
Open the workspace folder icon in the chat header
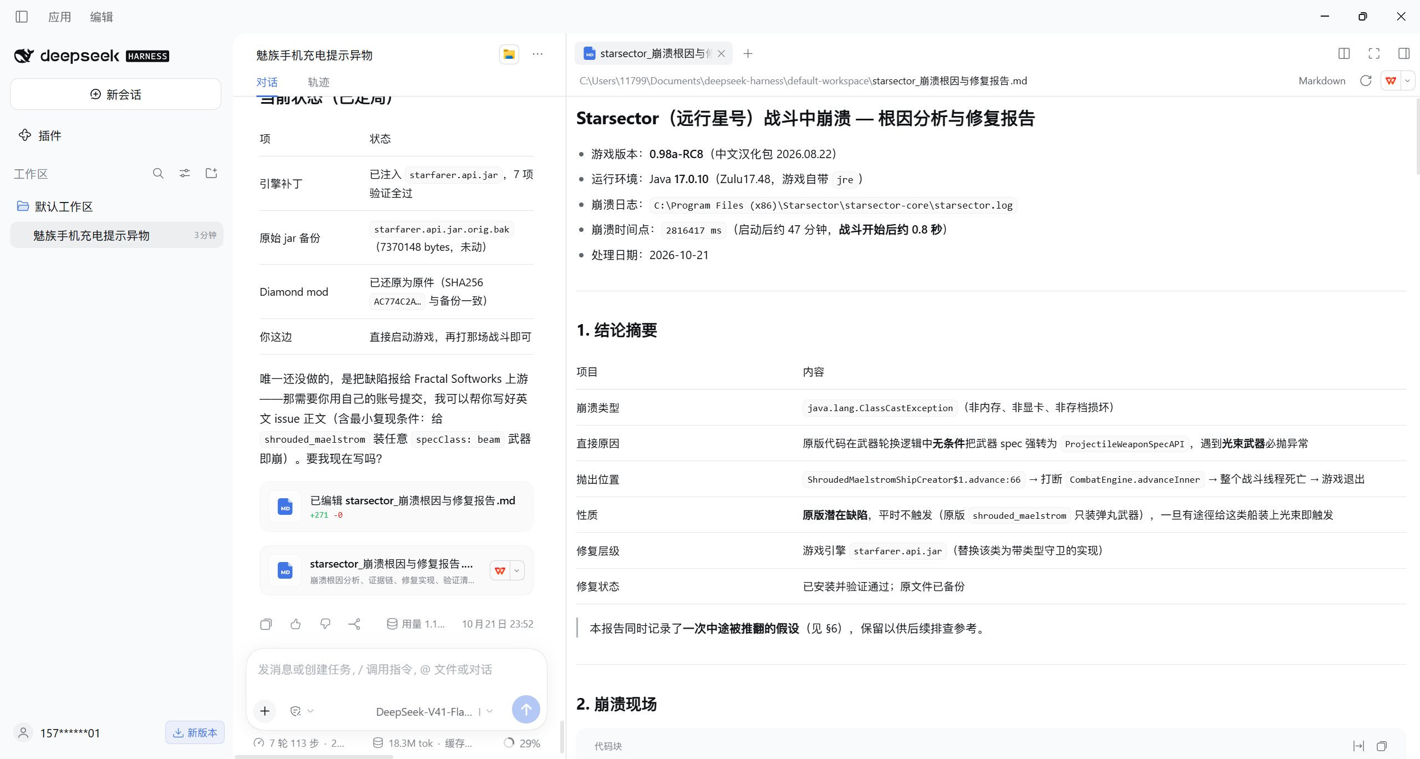click(509, 54)
